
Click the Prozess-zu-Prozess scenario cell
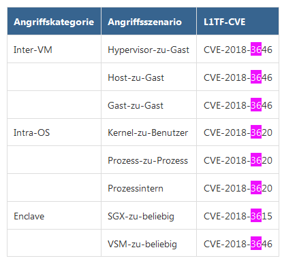click(148, 160)
